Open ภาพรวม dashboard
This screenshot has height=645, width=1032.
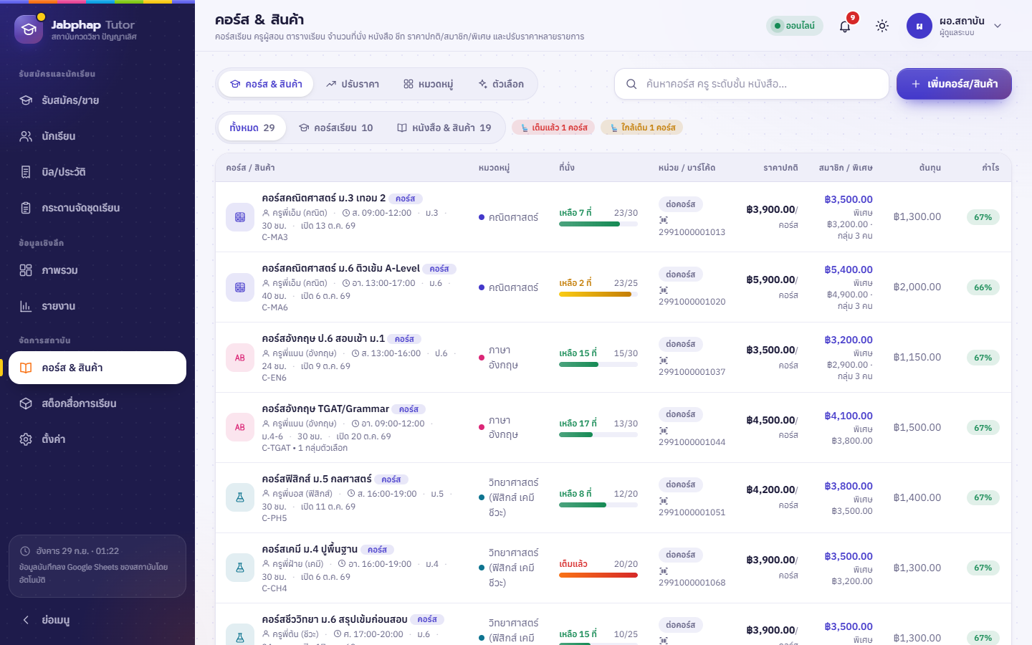[x=97, y=270]
